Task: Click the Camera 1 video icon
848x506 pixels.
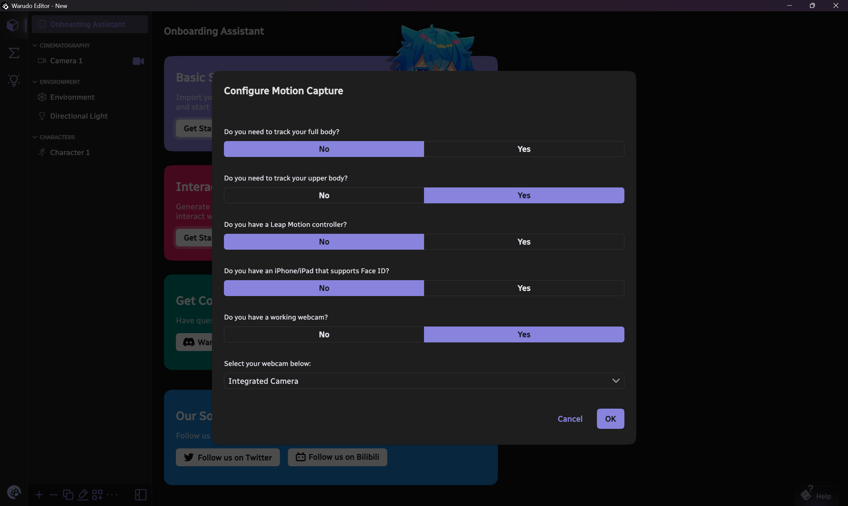Action: [138, 61]
